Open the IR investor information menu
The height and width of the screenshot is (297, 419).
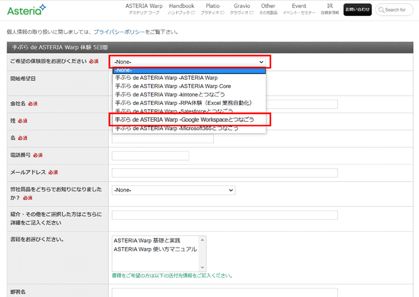tap(330, 9)
